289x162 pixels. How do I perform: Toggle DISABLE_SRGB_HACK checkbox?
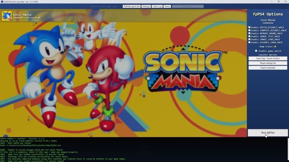(249, 42)
